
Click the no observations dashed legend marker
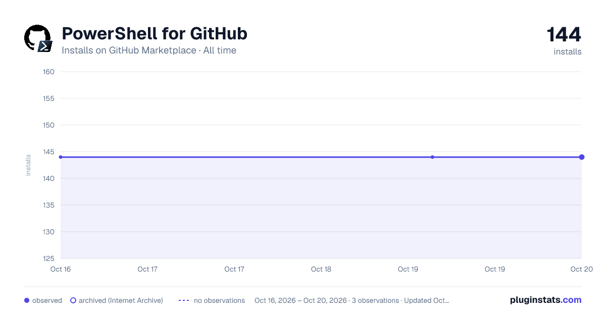pos(184,300)
